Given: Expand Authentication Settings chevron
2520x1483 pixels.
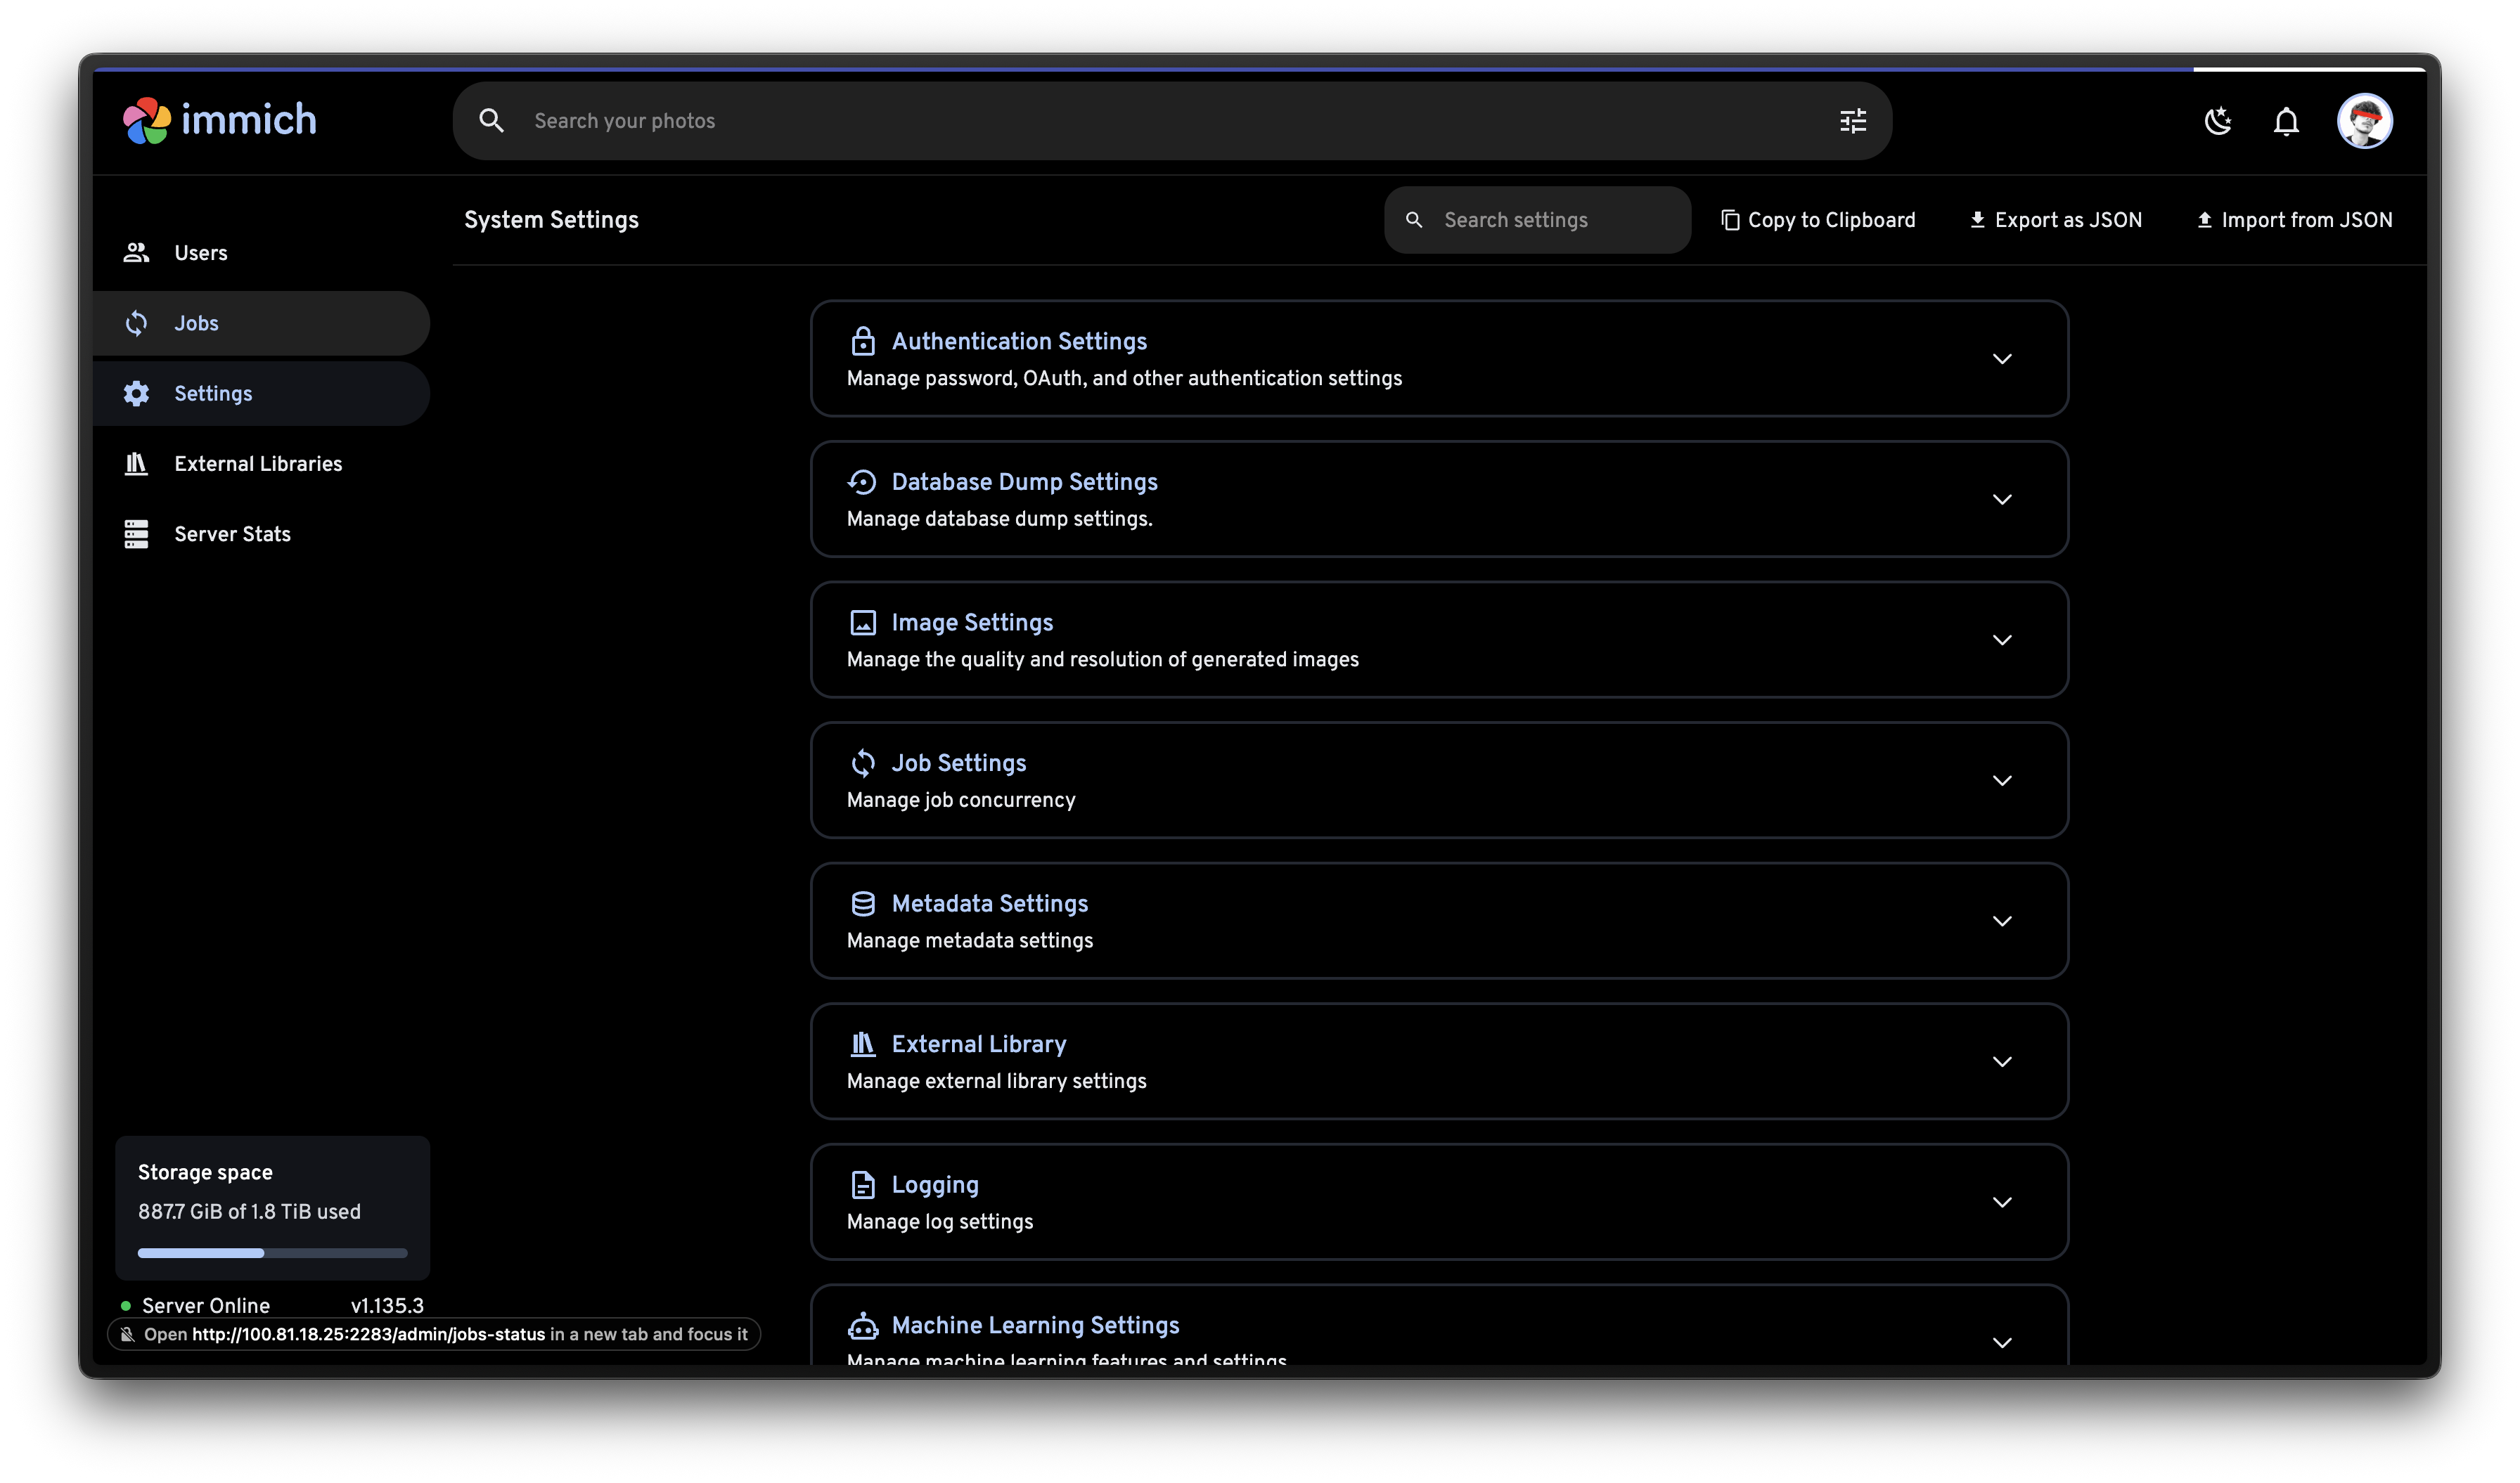Looking at the screenshot, I should click(2001, 358).
